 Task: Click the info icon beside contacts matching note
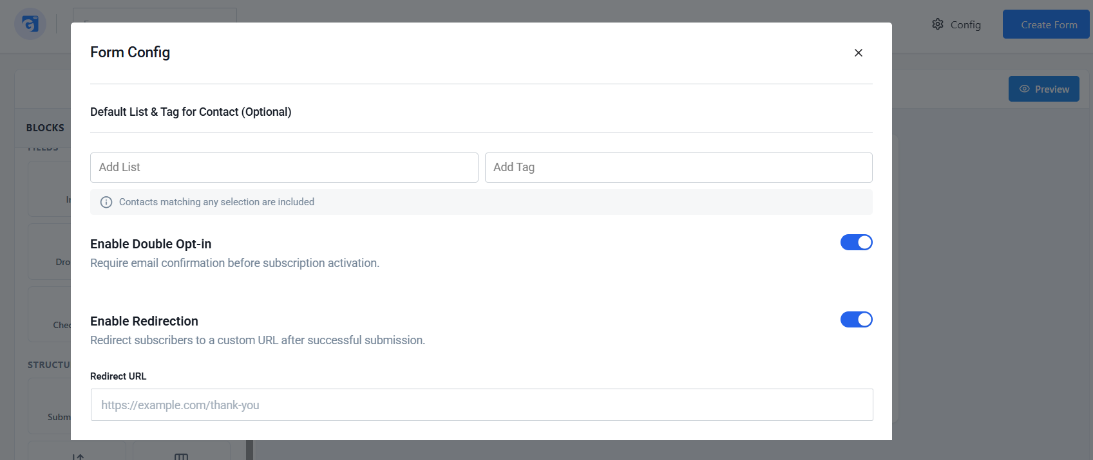pyautogui.click(x=106, y=202)
